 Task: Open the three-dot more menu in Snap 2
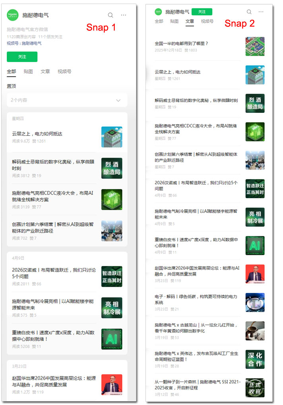[x=261, y=12]
